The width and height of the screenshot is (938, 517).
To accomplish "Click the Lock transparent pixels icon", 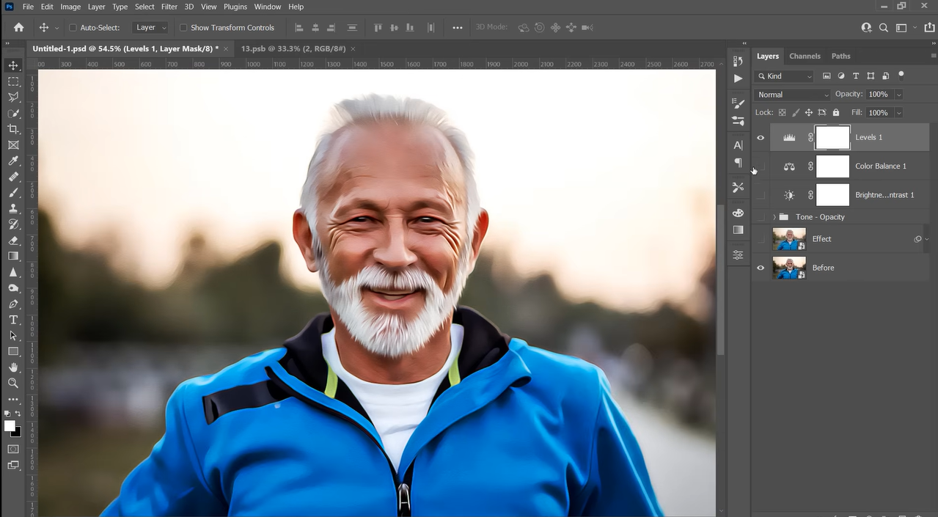I will point(783,112).
